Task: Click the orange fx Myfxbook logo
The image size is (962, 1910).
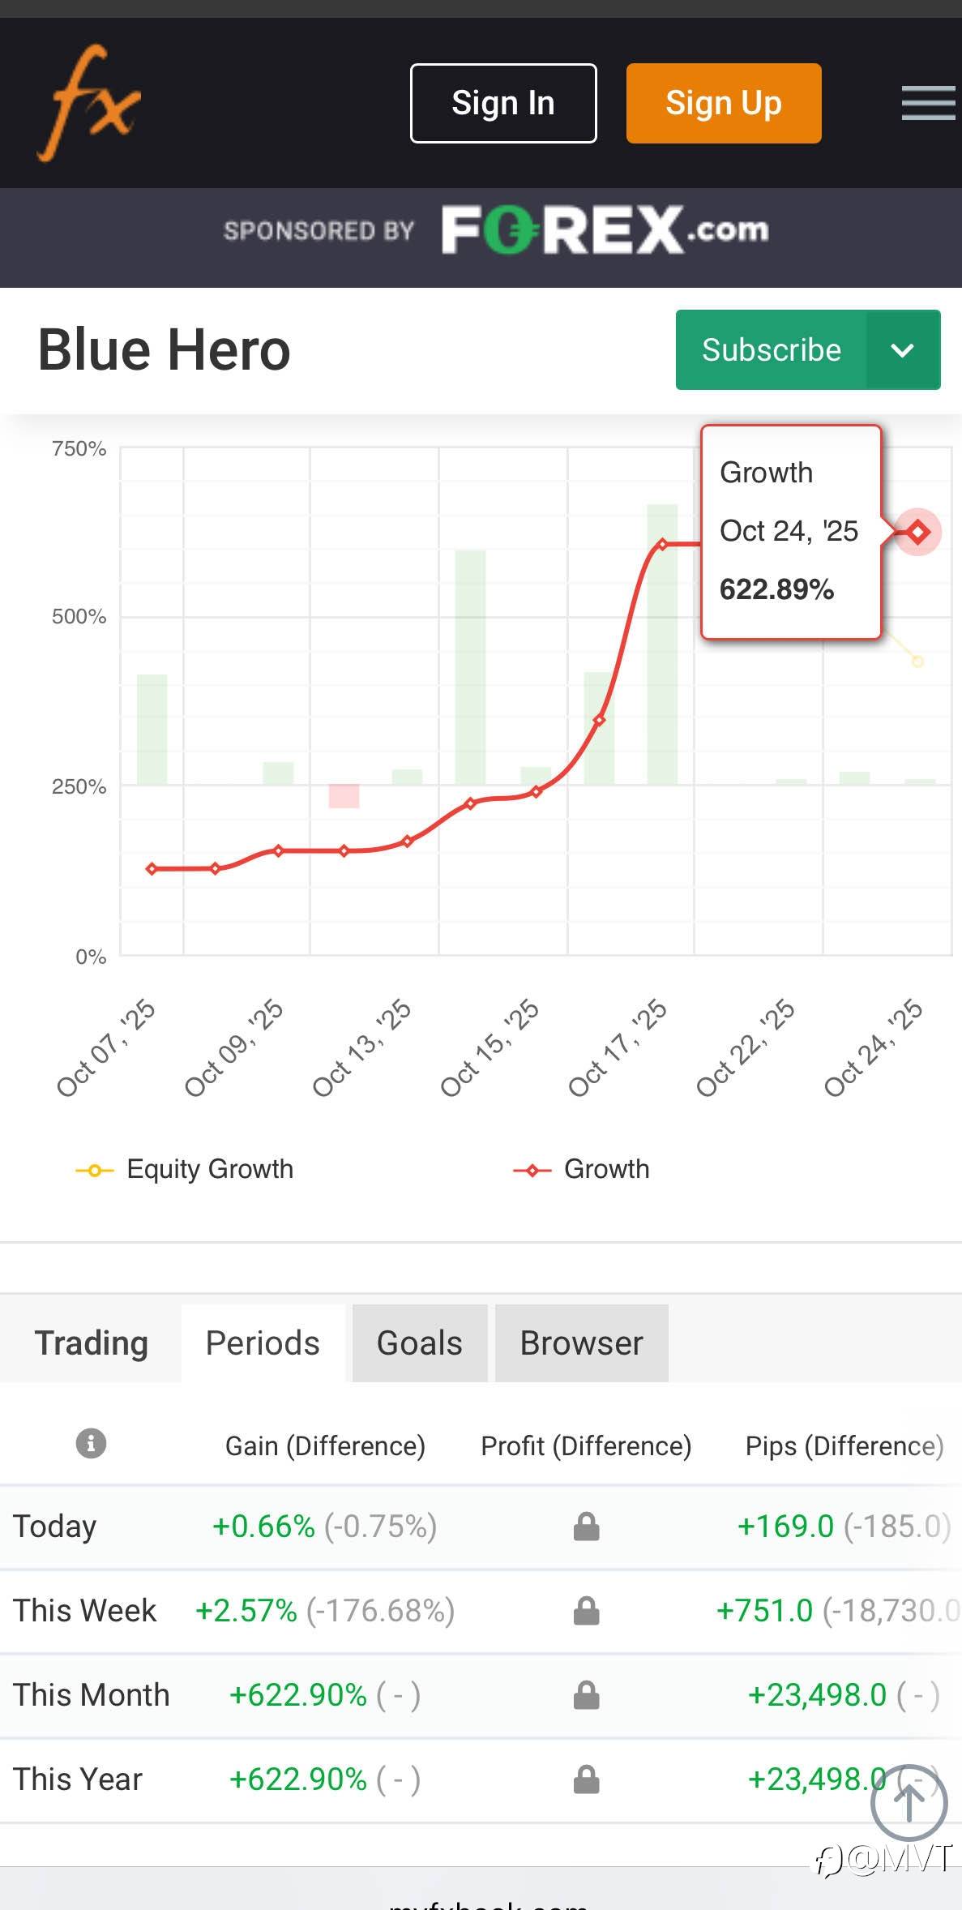Action: (89, 103)
